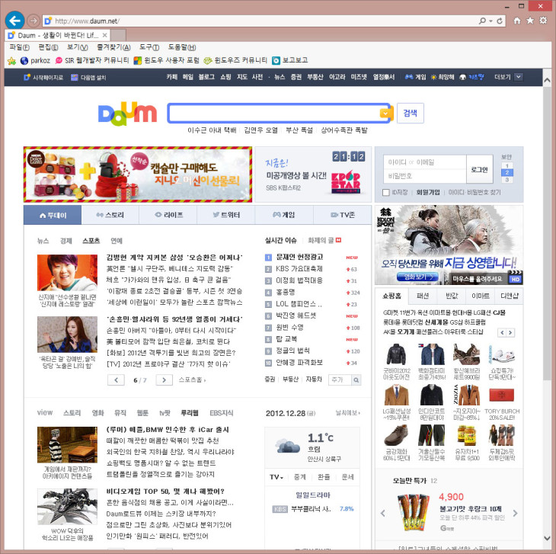The image size is (556, 554).
Task: Click the address bar search magnifier icon
Action: tap(482, 21)
